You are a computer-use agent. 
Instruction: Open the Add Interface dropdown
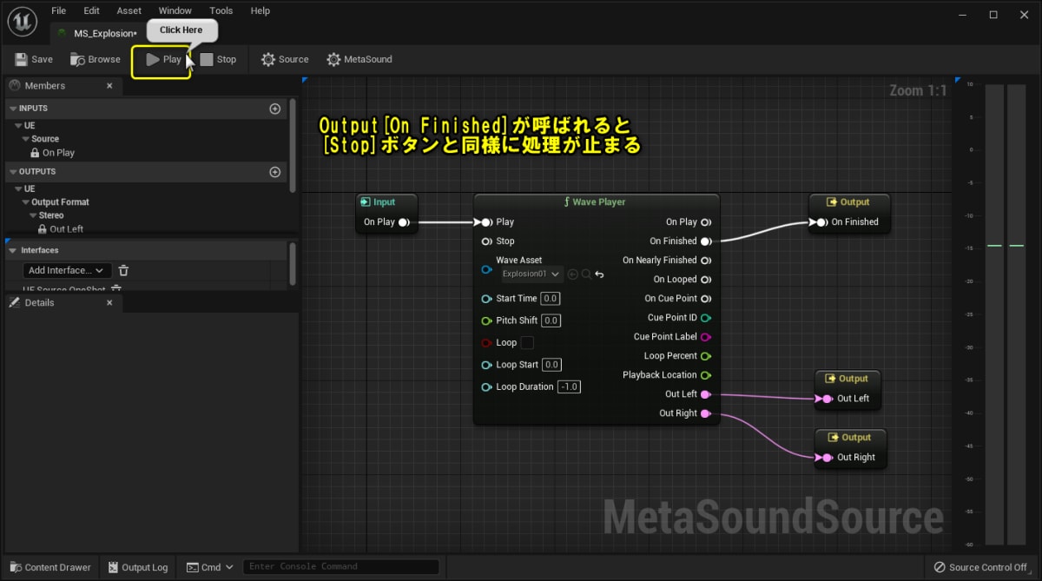click(66, 270)
